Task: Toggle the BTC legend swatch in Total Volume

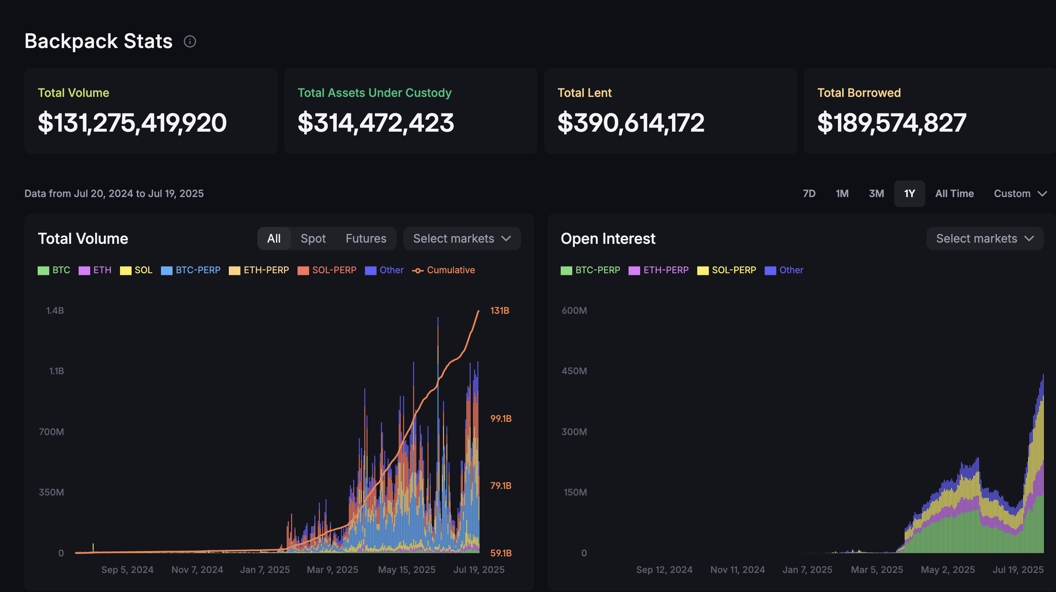Action: [x=43, y=270]
